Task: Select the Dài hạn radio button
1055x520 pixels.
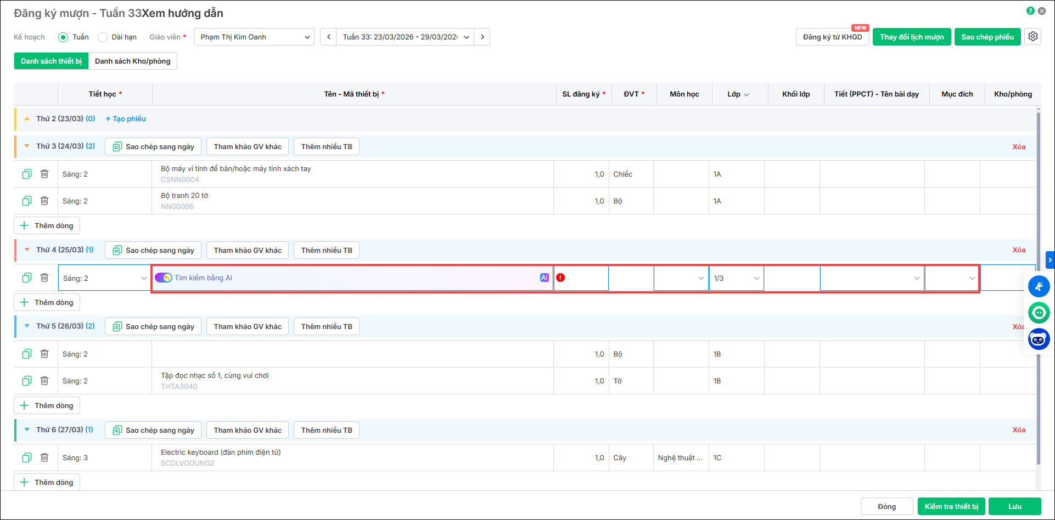Action: coord(103,37)
